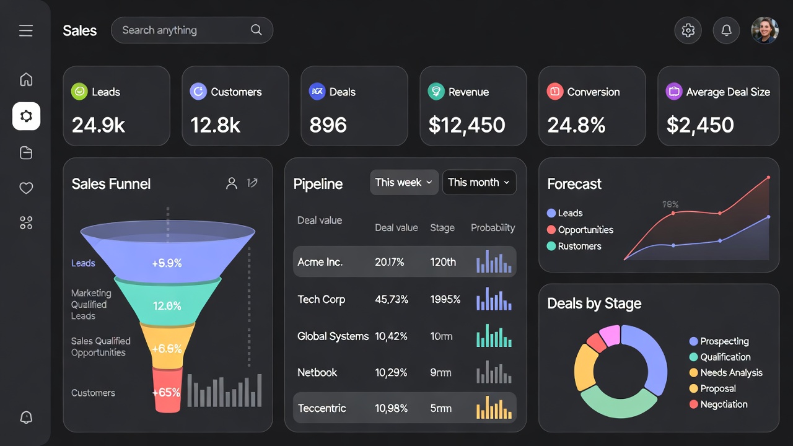Click the blue Leads color dot in Forecast legend
Screen dimensions: 793x446
(551, 212)
